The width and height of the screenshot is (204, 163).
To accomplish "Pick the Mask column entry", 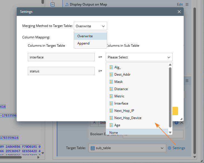I will pos(118,82).
